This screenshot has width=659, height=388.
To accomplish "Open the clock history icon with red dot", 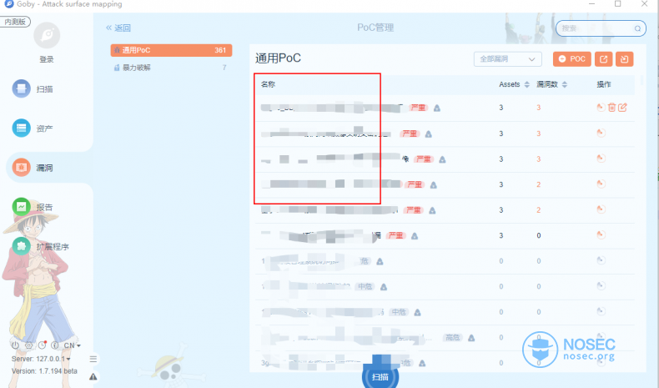I will (42, 345).
